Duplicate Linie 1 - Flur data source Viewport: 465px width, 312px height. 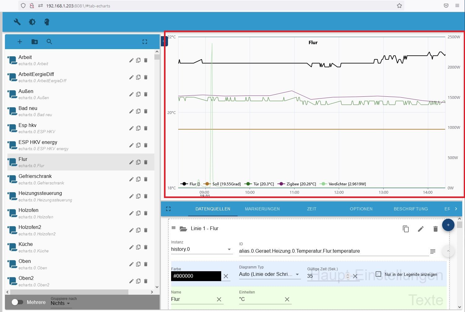(x=406, y=229)
